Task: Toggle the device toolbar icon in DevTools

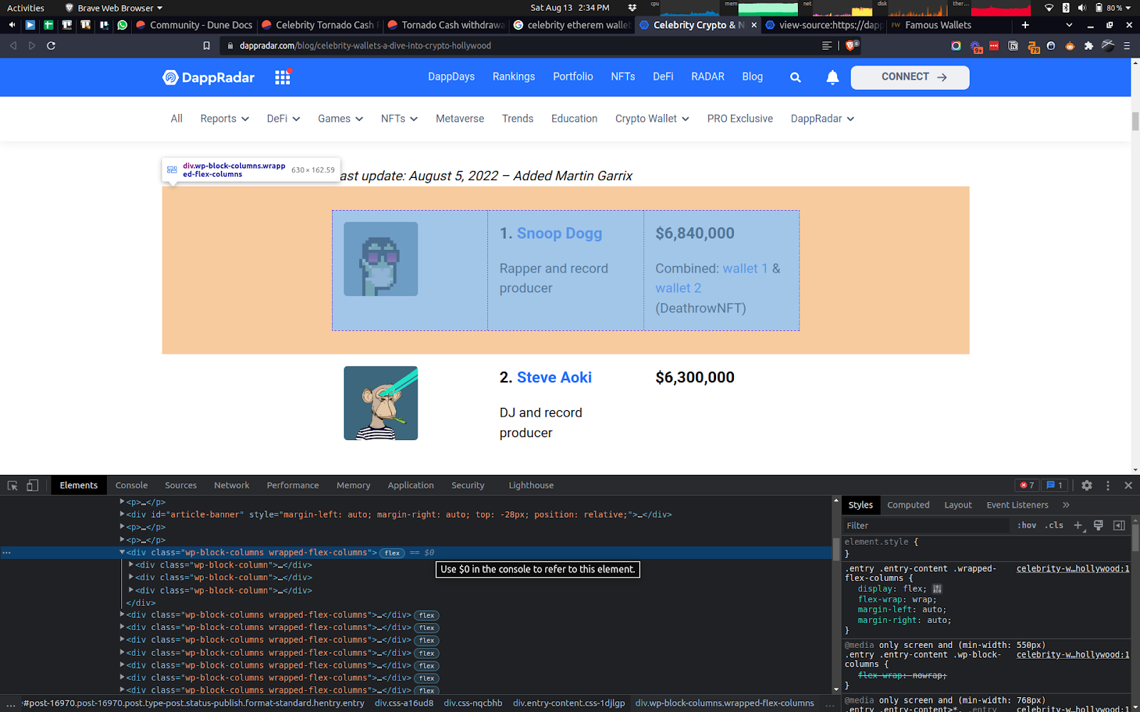Action: (x=32, y=486)
